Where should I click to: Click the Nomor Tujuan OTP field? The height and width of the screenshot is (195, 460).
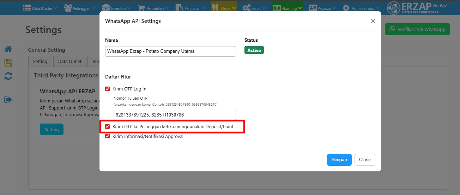(x=175, y=115)
